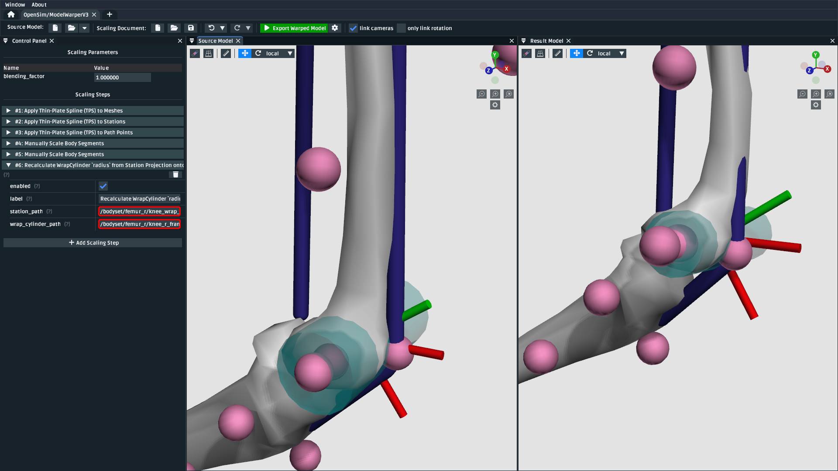Screen dimensions: 838x471
Task: Enable only link rotation checkbox
Action: coord(402,28)
